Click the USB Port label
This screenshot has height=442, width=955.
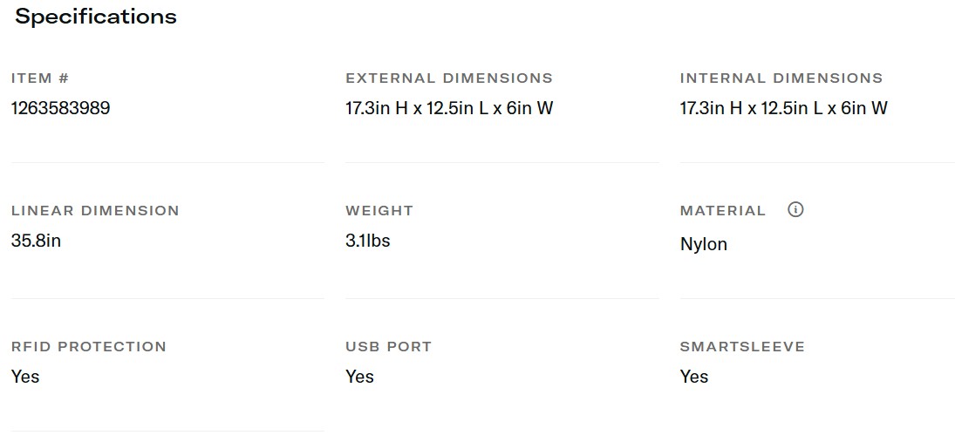click(388, 347)
